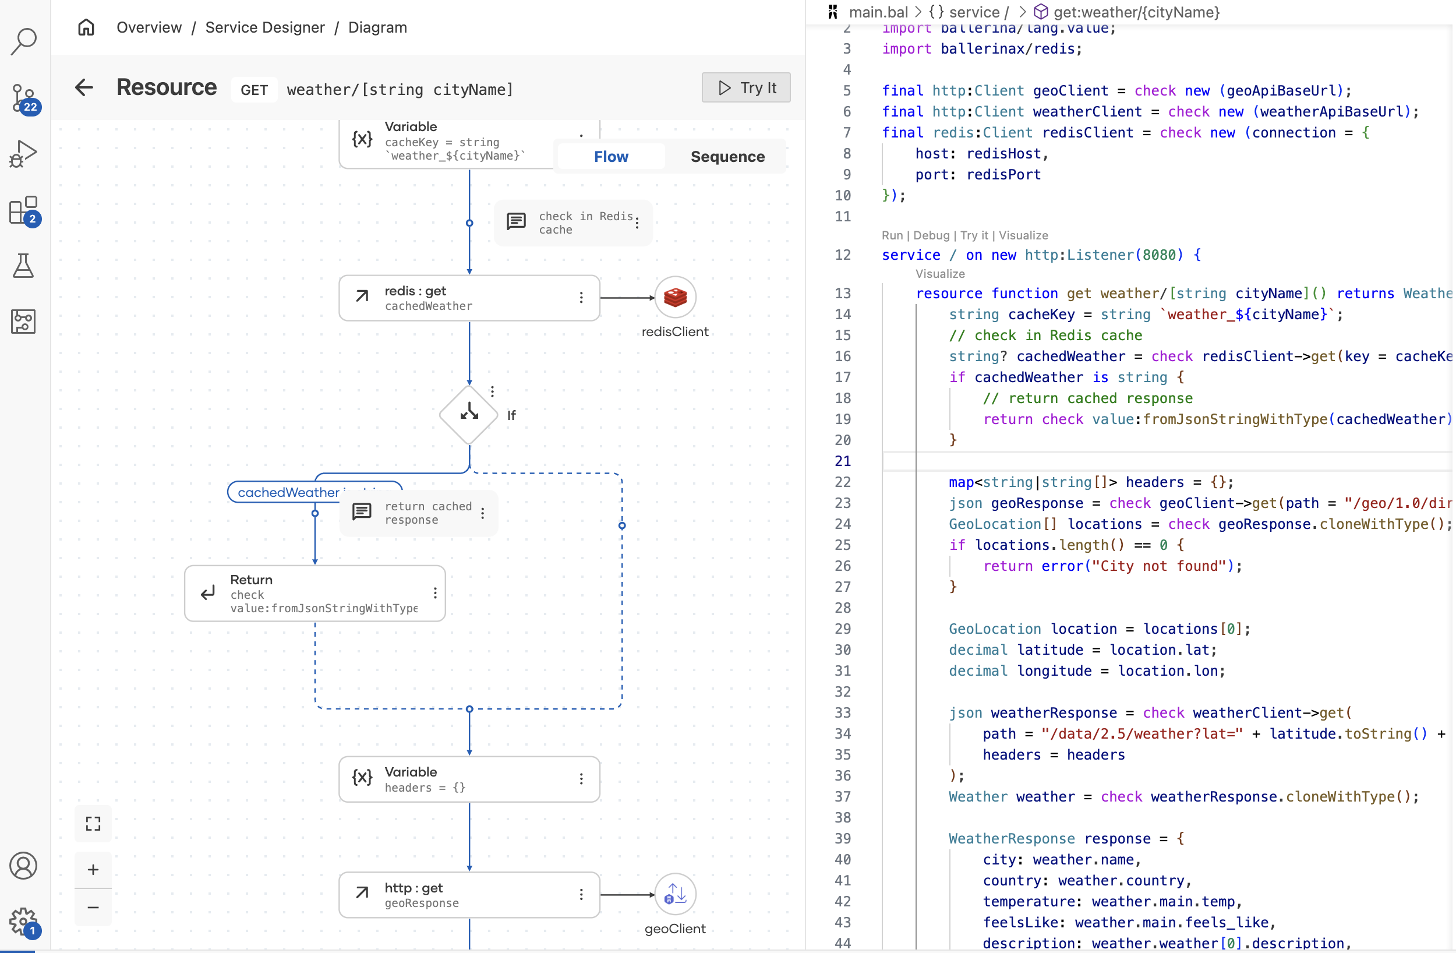Click the geoClient connection icon
The width and height of the screenshot is (1456, 953).
675,894
